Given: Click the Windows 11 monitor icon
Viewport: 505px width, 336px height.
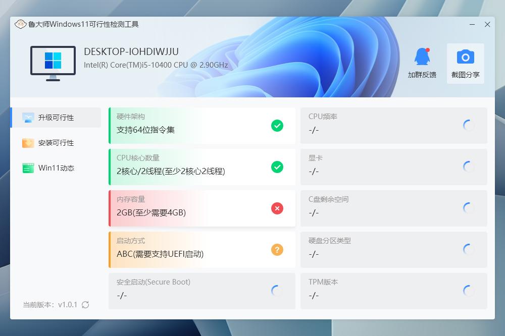Looking at the screenshot, I should click(x=53, y=64).
